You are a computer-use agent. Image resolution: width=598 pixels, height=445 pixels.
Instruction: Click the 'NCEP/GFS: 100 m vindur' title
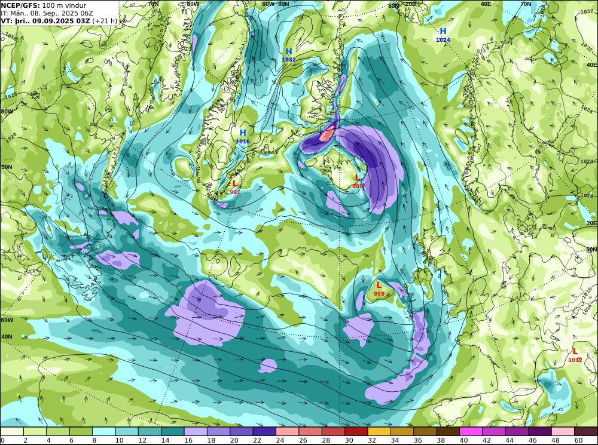click(x=44, y=5)
